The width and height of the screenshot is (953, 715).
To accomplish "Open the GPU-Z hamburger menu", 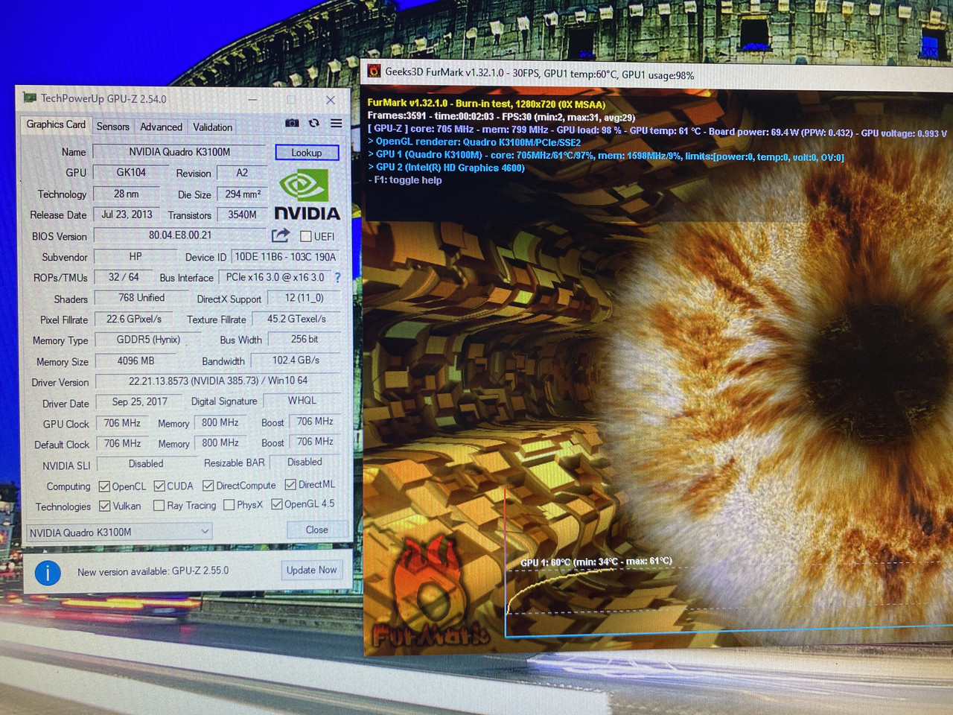I will (x=337, y=123).
